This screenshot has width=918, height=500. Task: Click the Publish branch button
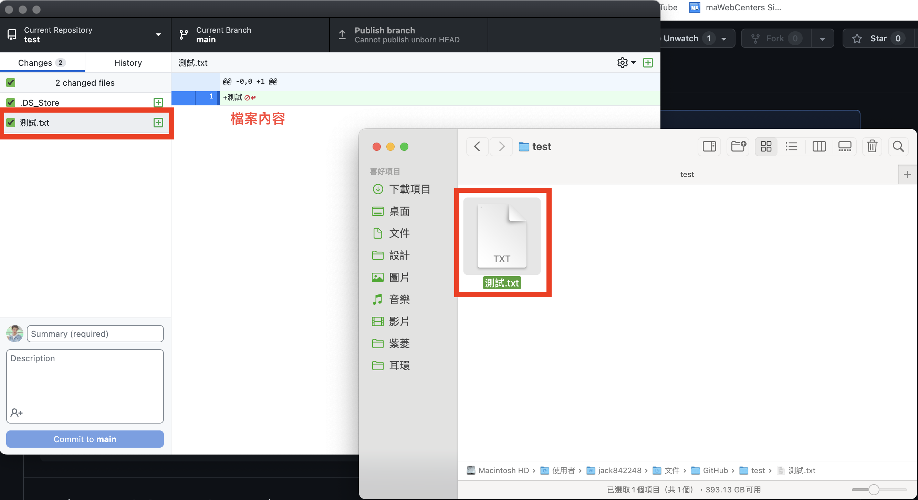point(408,35)
